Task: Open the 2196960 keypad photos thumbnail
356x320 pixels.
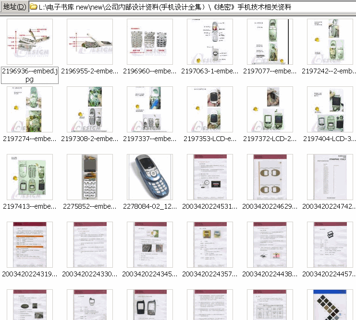Action: [150, 42]
